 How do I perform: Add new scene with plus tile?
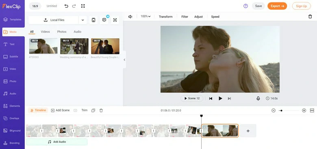click(x=248, y=131)
